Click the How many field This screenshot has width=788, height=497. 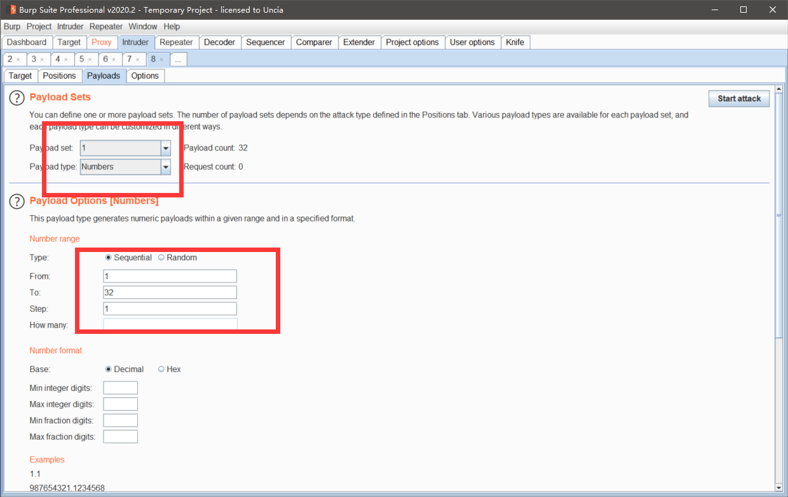(x=170, y=325)
